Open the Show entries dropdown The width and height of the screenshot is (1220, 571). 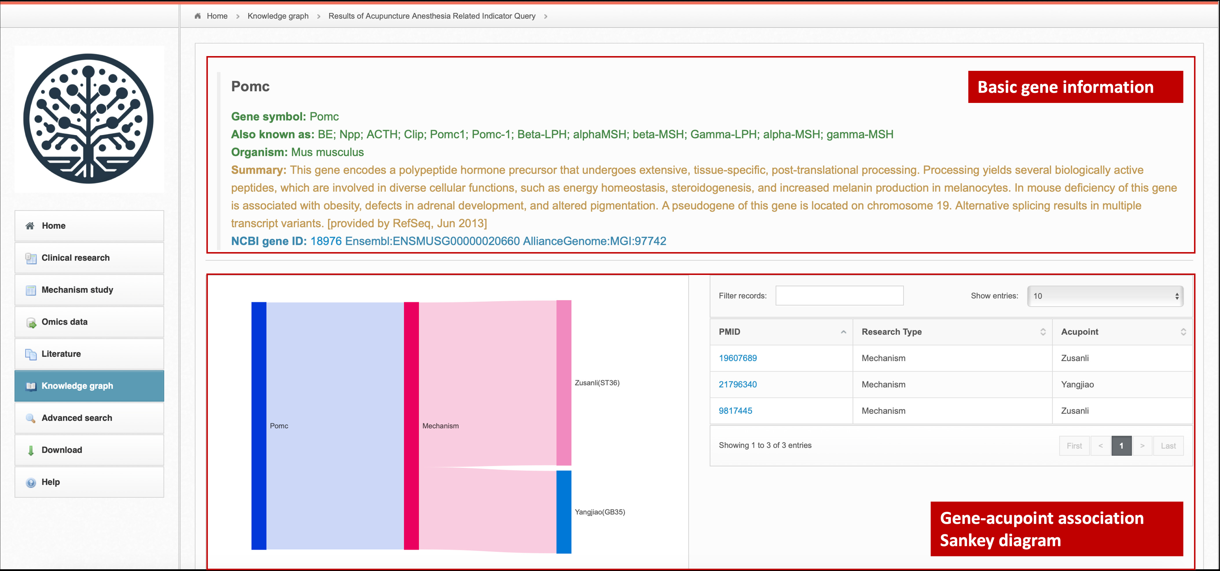[1105, 296]
